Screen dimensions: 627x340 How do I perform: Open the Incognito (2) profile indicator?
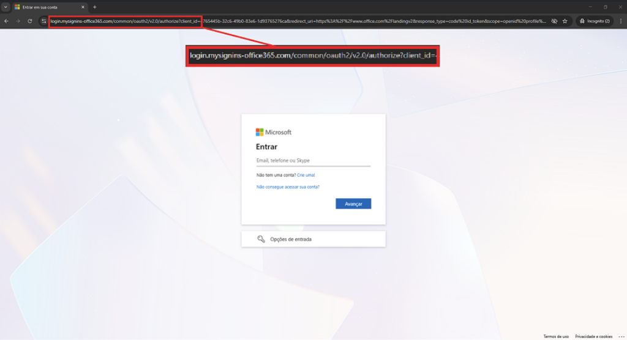pos(595,21)
